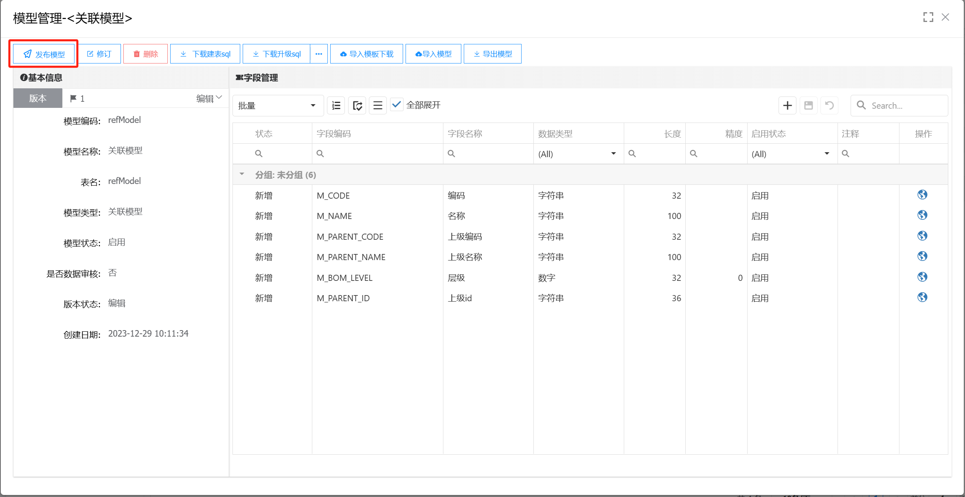Click the globe icon in M_NAME row
Image resolution: width=965 pixels, height=497 pixels.
point(923,215)
